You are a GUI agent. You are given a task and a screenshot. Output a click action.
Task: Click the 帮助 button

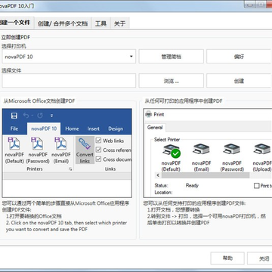(x=227, y=258)
